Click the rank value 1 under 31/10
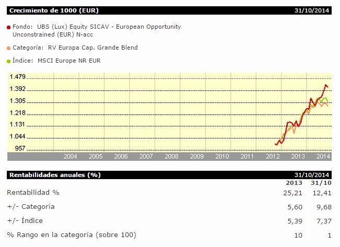Viewport: 340px width, 247px height. click(330, 236)
